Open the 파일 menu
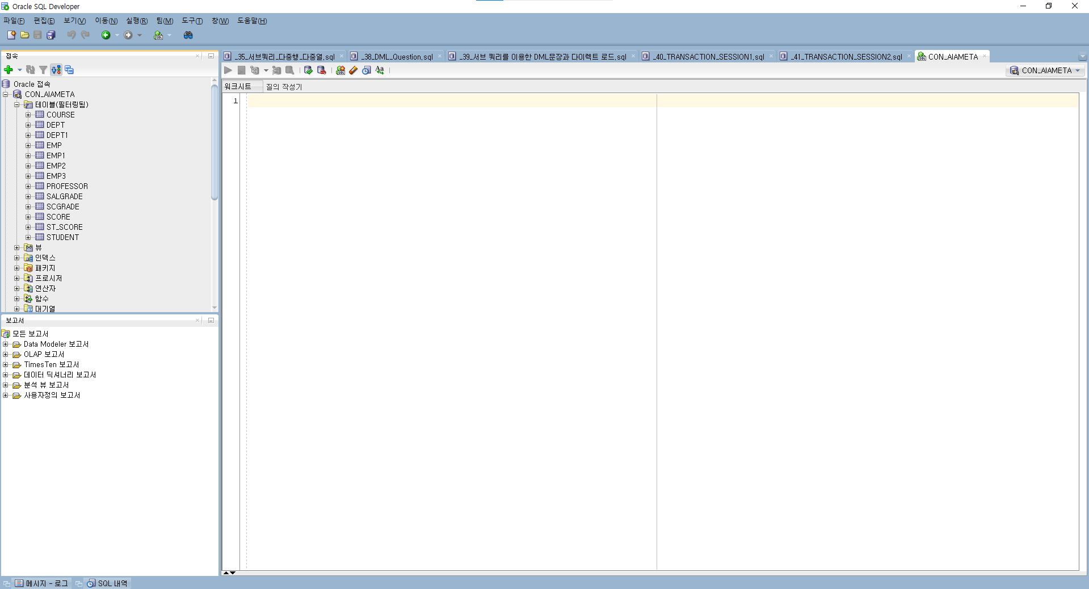The height and width of the screenshot is (589, 1089). click(14, 21)
